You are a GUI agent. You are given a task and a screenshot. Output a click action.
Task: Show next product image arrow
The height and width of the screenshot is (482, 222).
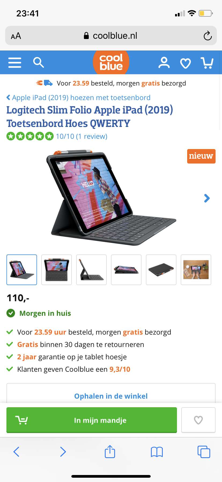point(207,198)
